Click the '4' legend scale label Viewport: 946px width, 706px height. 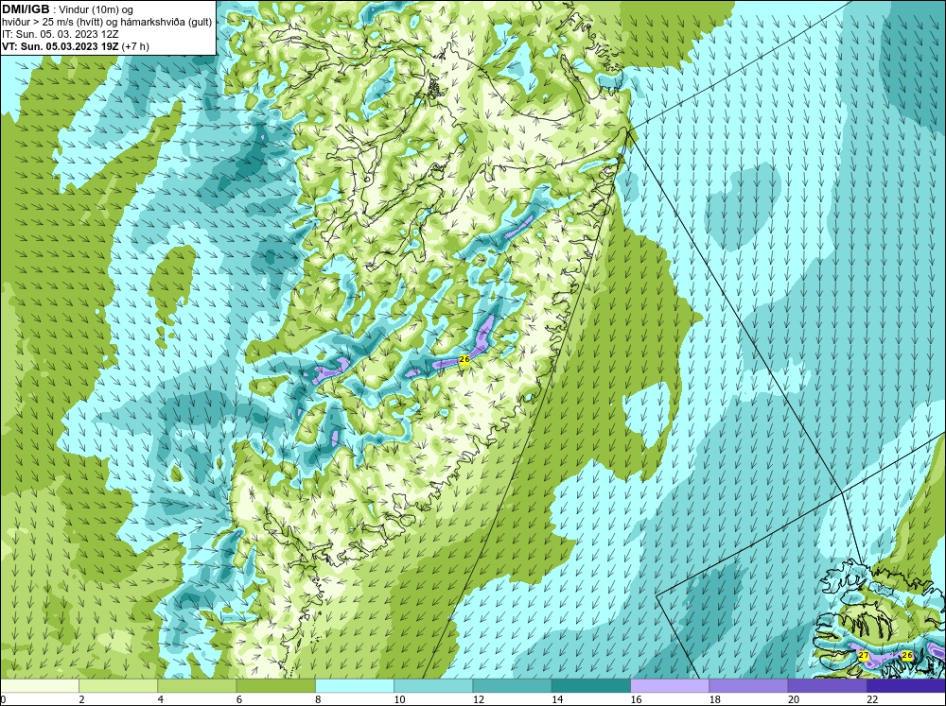[160, 699]
